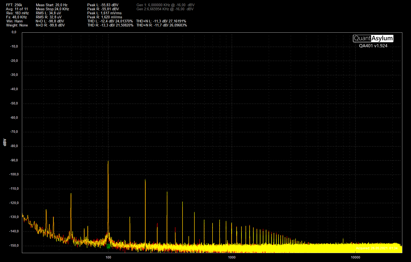Select the '-60,0' Y-axis label

[14, 118]
